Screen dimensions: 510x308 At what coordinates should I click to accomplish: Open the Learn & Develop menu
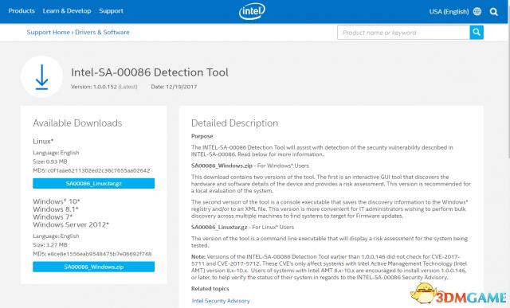(67, 10)
